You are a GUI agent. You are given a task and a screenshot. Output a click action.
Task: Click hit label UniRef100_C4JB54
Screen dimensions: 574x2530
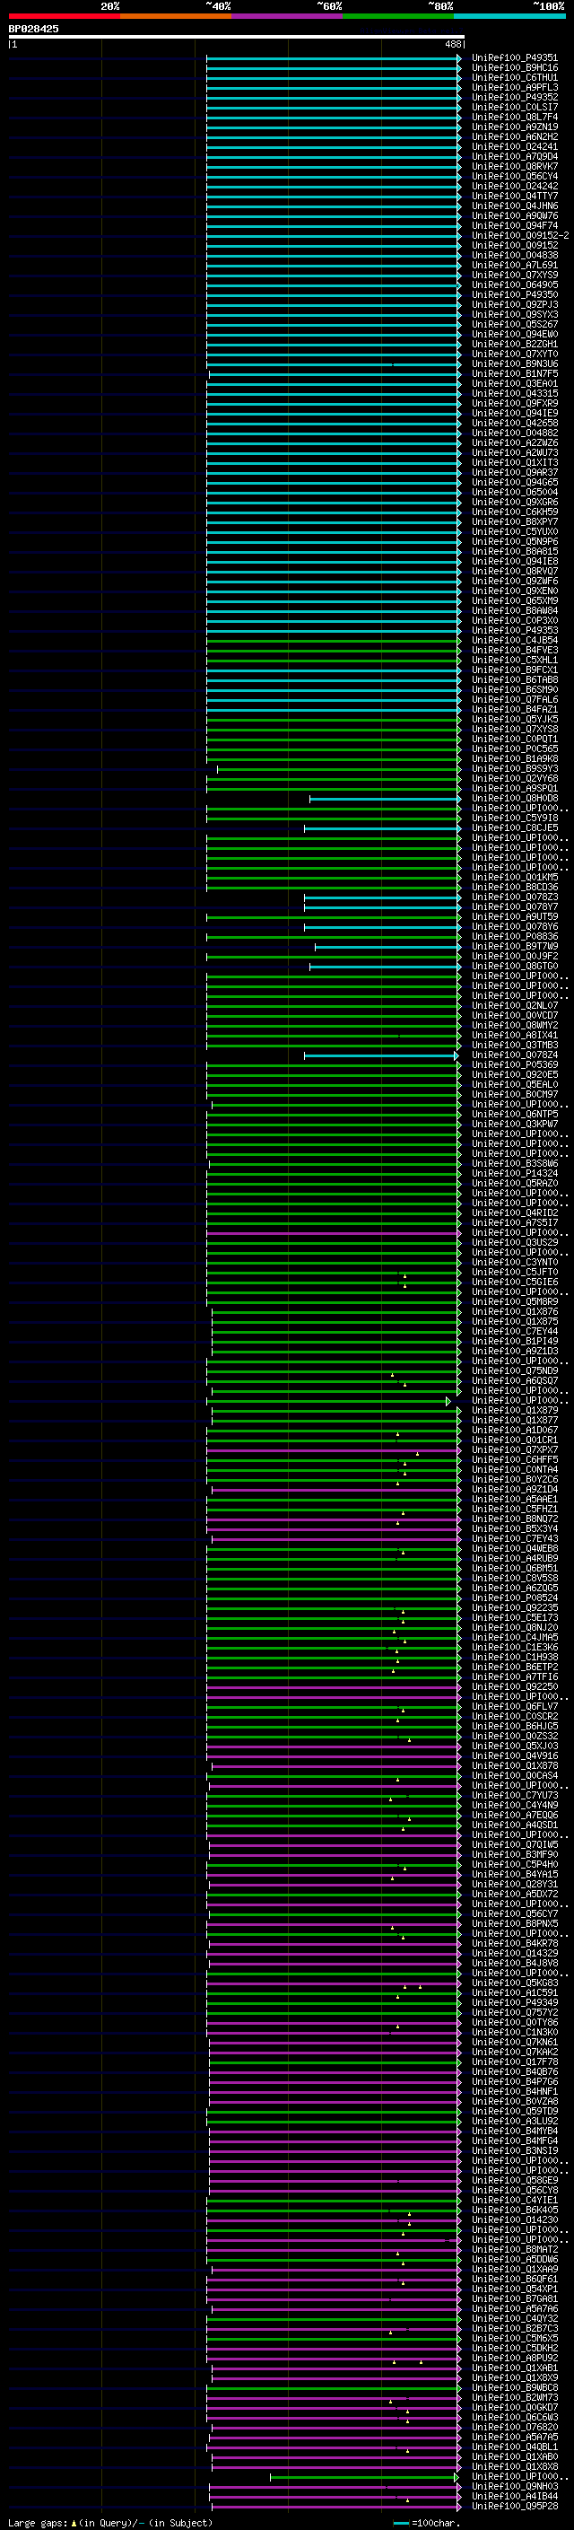click(515, 641)
